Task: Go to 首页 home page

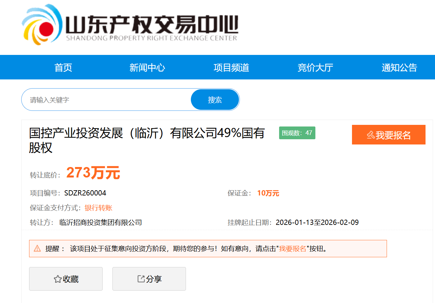Action: tap(63, 68)
